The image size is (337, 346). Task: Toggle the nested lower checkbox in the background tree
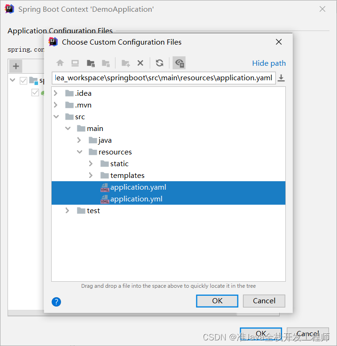tap(35, 92)
